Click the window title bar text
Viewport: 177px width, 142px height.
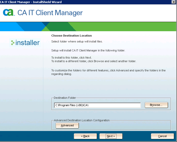click(x=31, y=2)
